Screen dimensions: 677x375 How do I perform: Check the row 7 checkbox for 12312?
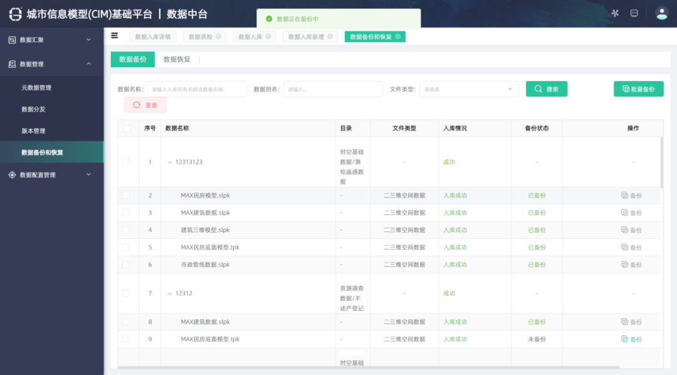[126, 293]
